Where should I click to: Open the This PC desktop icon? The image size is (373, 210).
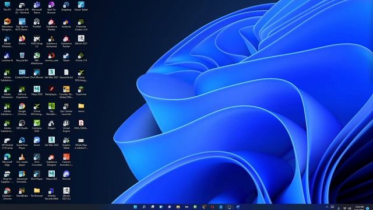[x=7, y=6]
